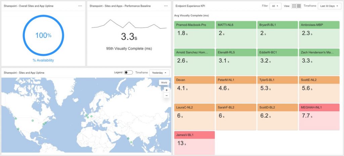The image size is (344, 156).
Task: Open the Filter All dropdown
Action: click(x=275, y=6)
